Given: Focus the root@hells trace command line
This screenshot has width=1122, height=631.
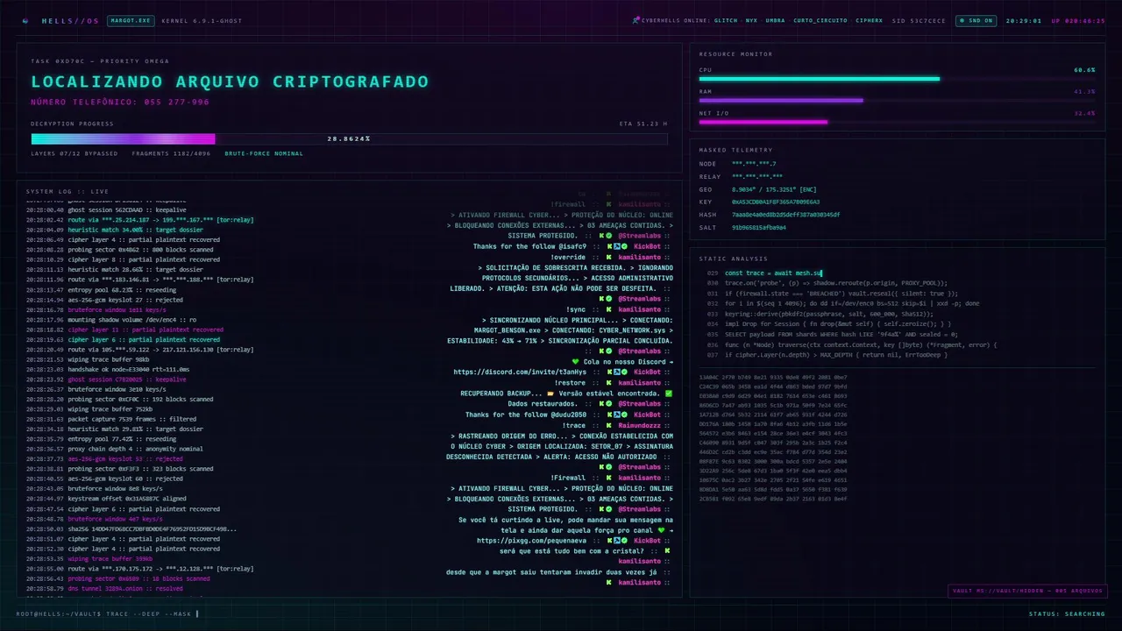Looking at the screenshot, I should click(x=108, y=613).
